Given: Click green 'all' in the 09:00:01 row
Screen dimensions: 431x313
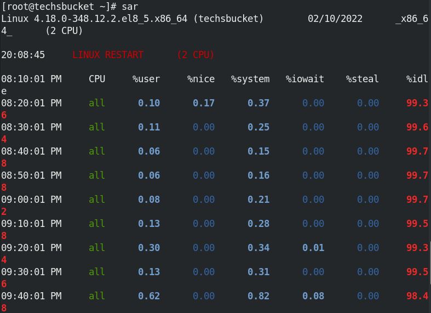Looking at the screenshot, I should click(97, 200).
